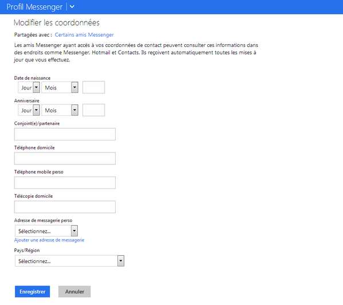Open the Anniversaire Mois dropdown
Viewport: 343px width, 305px height.
(x=60, y=110)
